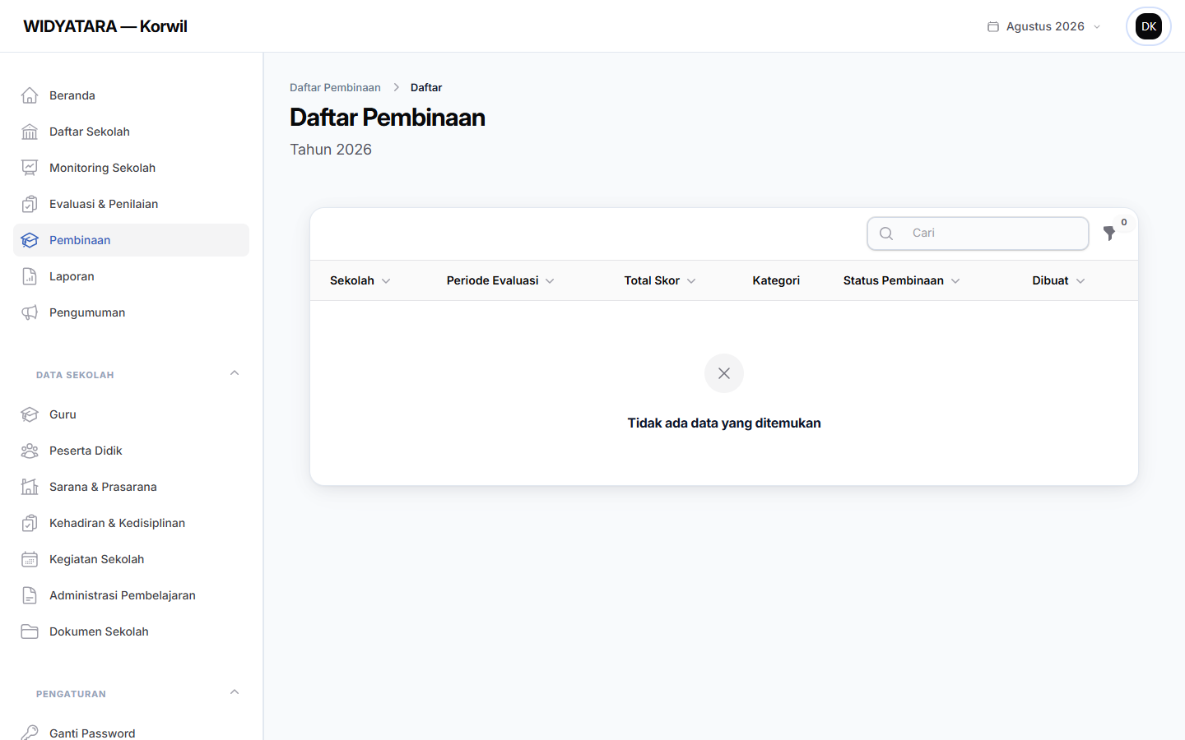Screen dimensions: 1185x740
Task: Click the Kehadiran & Kedisiplinan icon
Action: (30, 523)
